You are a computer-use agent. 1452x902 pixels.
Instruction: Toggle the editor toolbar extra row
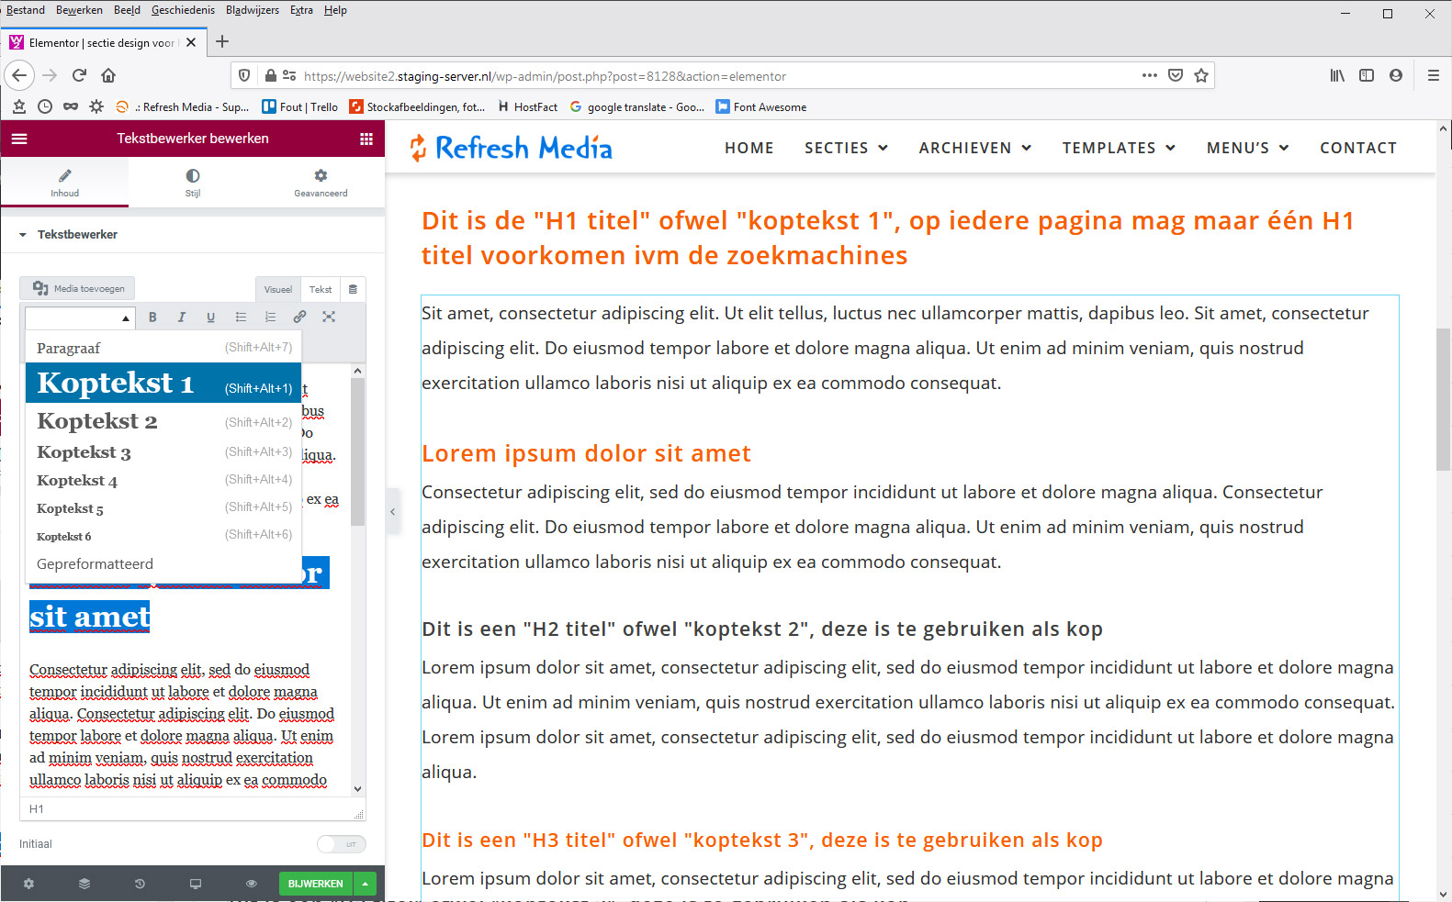[x=353, y=289]
